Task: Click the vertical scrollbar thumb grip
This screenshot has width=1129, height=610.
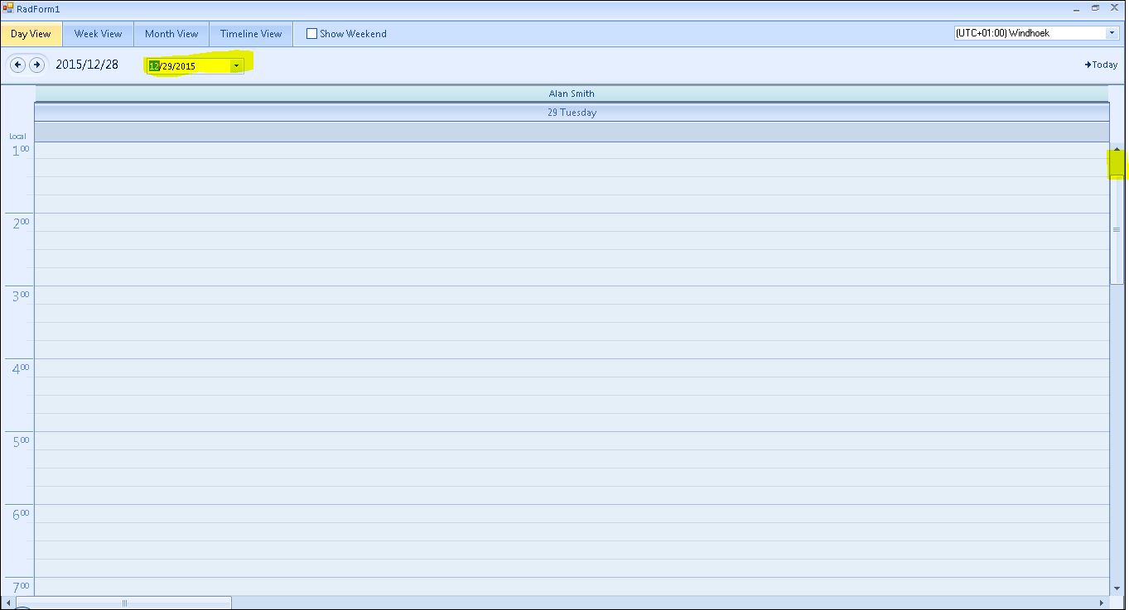Action: coord(1117,229)
